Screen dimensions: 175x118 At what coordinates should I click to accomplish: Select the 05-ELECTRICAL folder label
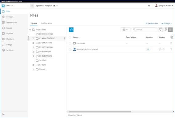pyautogui.click(x=46, y=56)
